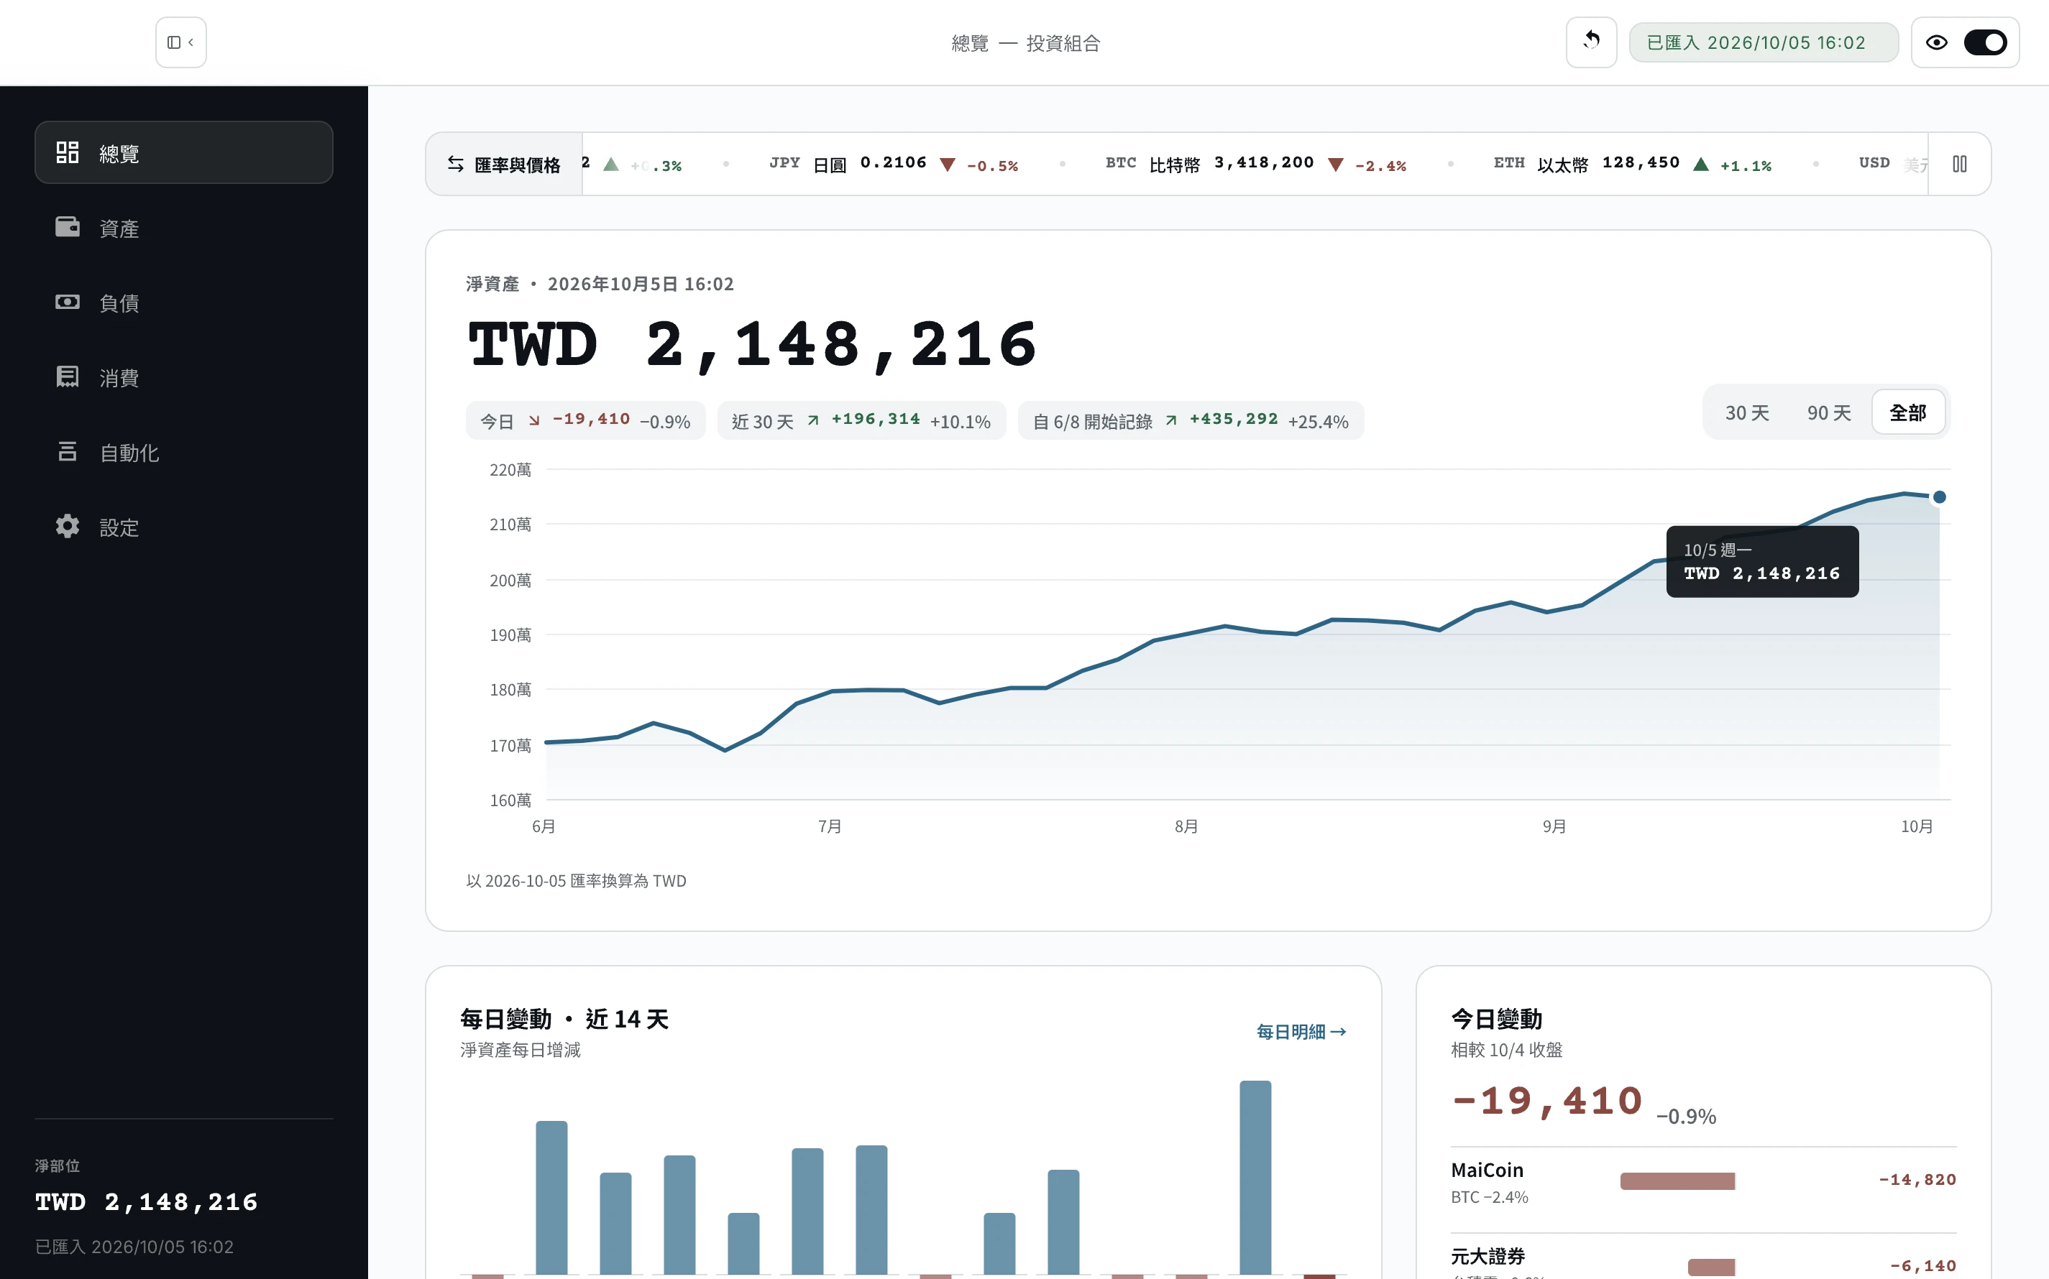The height and width of the screenshot is (1279, 2049).
Task: Click the 今日 -19,410 change chip
Action: (x=586, y=420)
